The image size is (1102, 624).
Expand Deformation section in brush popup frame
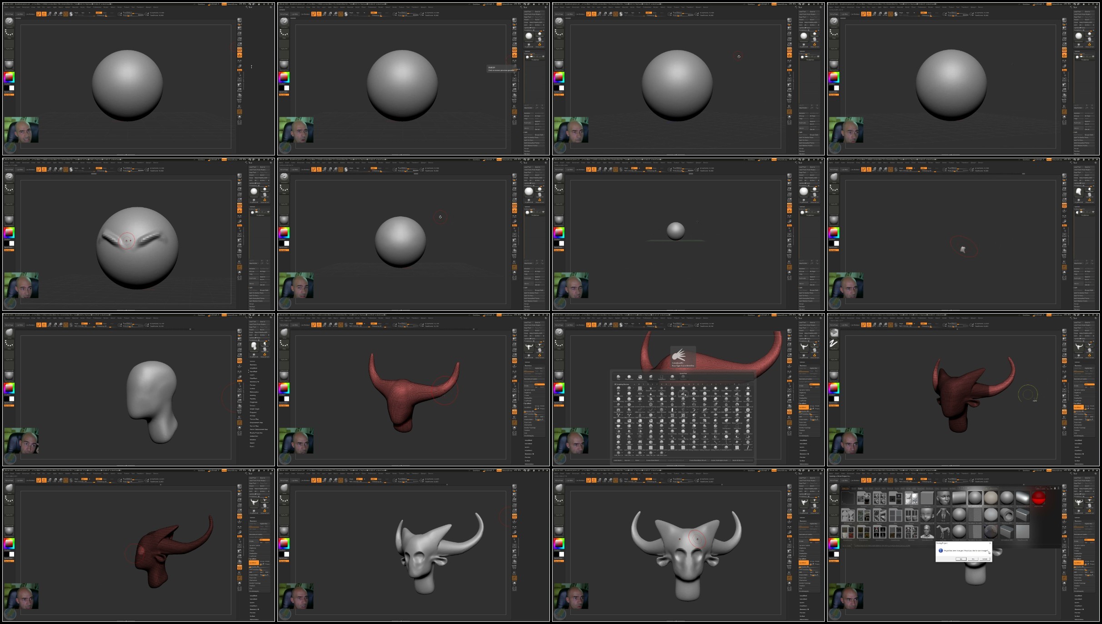tap(804, 464)
